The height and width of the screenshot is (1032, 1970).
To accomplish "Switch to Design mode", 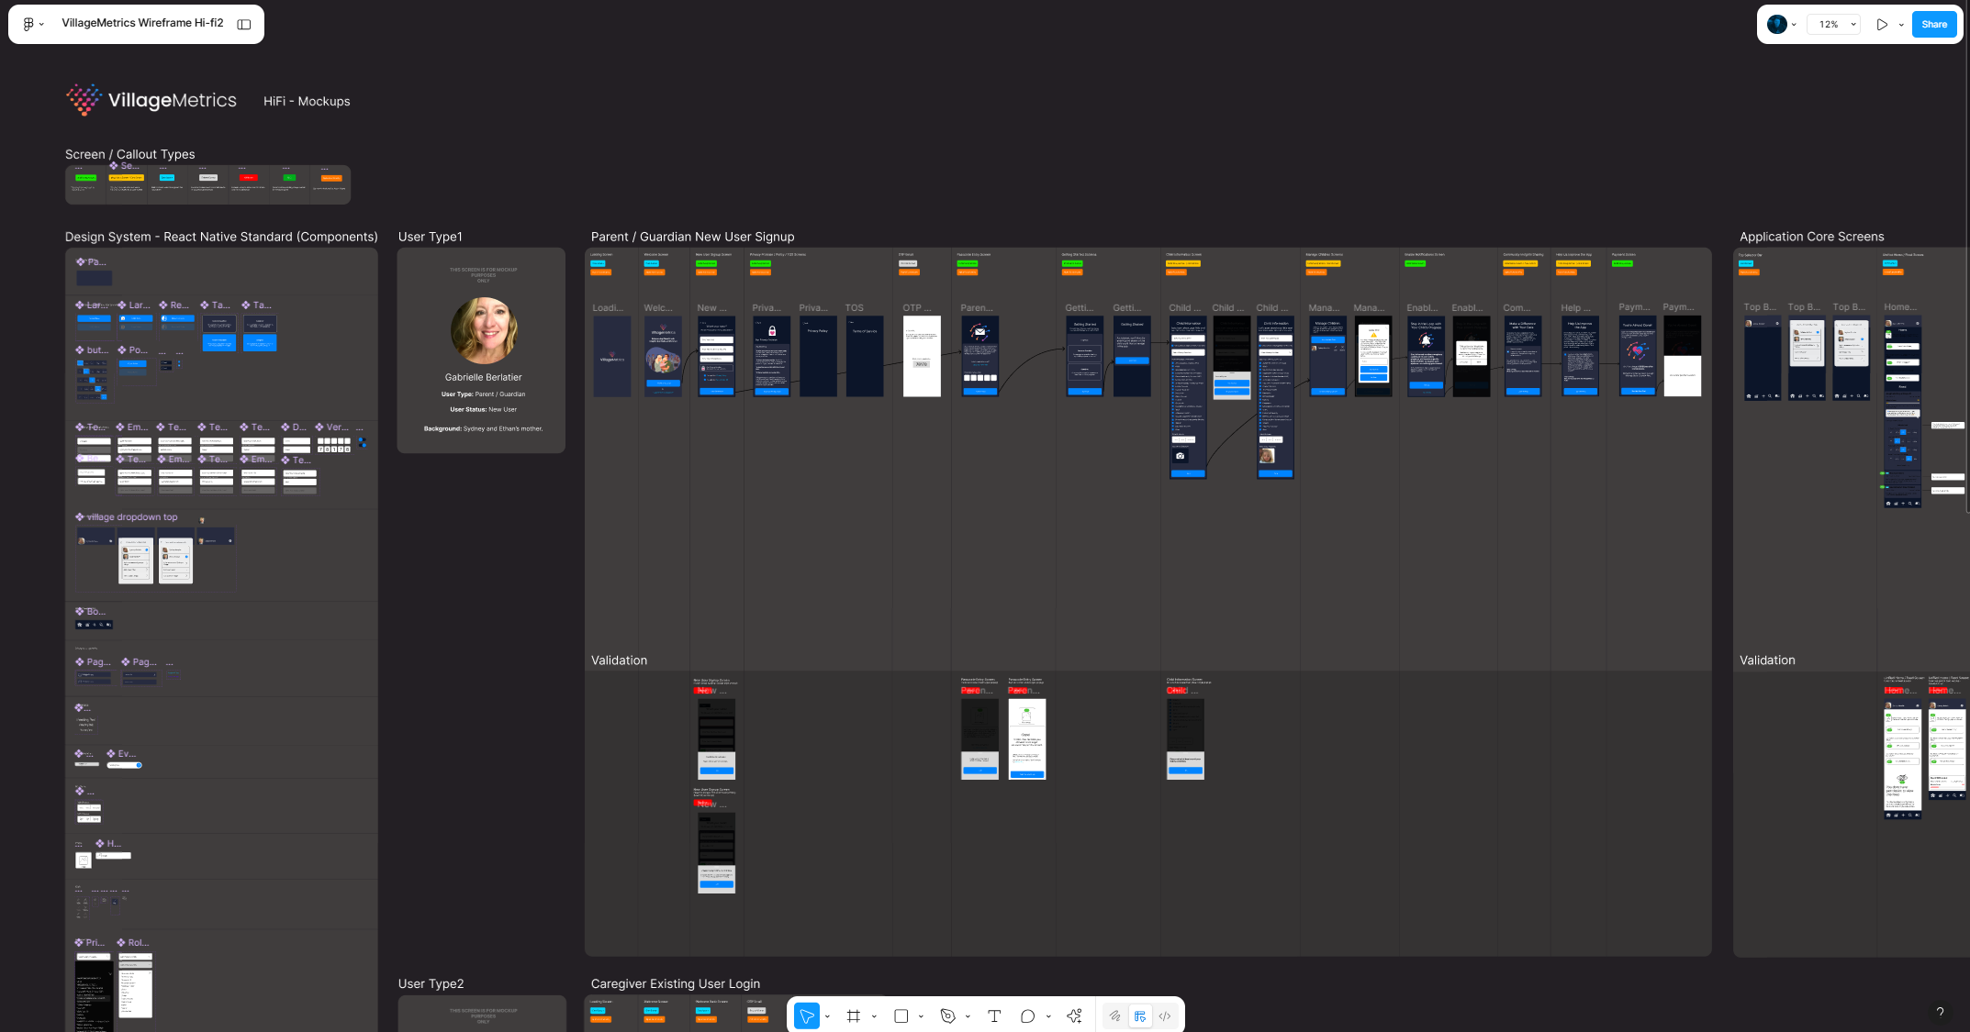I will [x=1139, y=1015].
